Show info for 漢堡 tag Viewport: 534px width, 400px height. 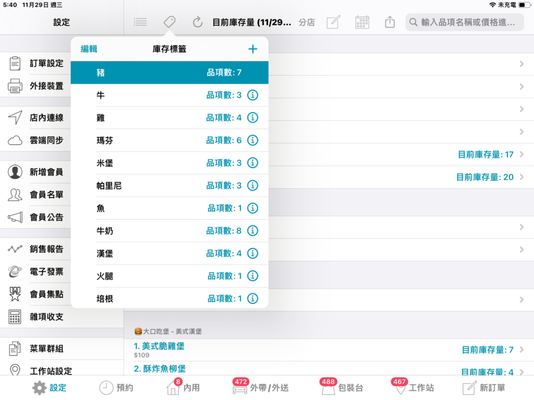pyautogui.click(x=252, y=254)
